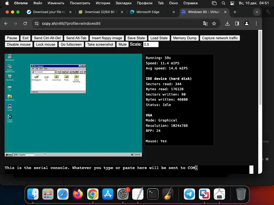Image resolution: width=274 pixels, height=205 pixels.
Task: Select Printers folder in My Computer window
Action: click(x=66, y=78)
